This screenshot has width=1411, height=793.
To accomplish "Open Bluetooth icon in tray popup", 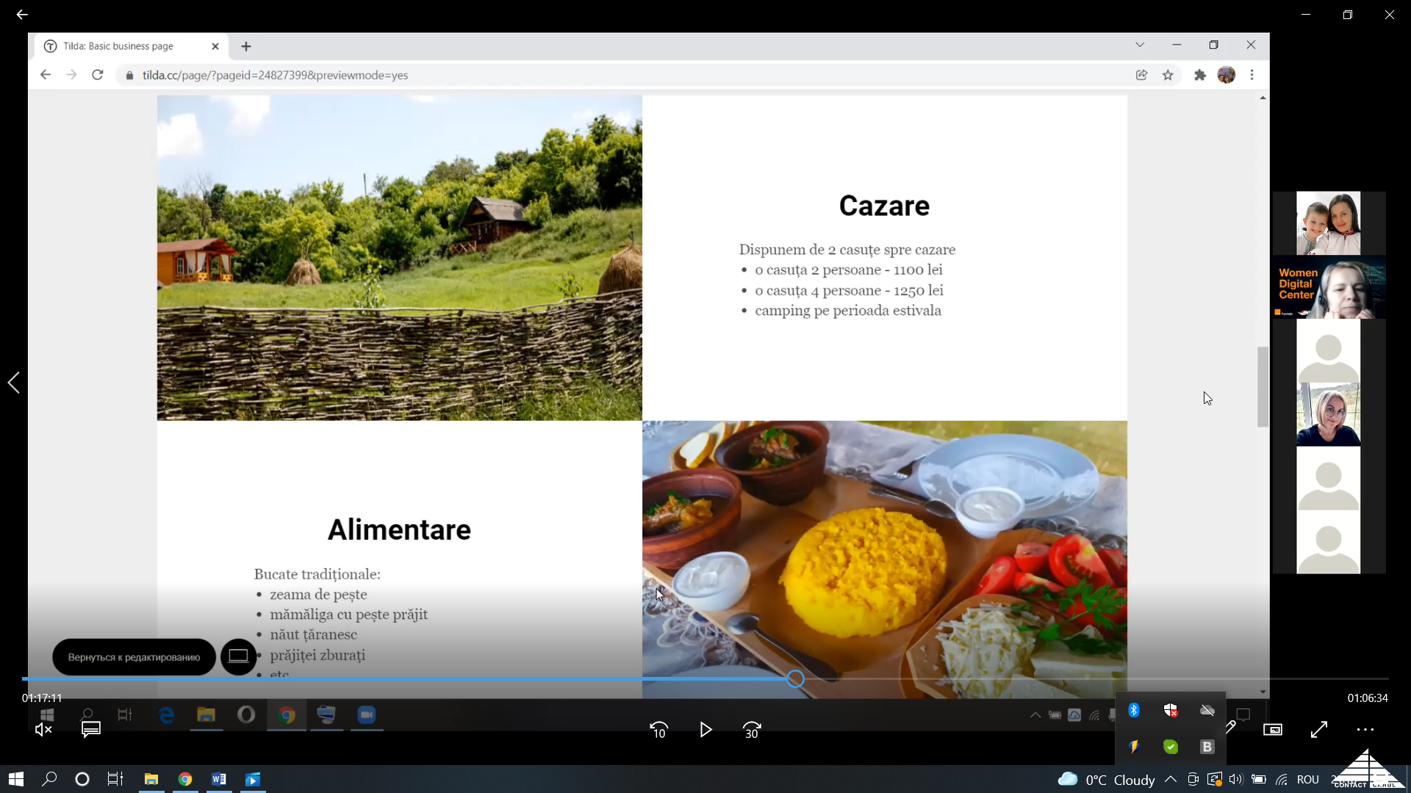I will point(1134,710).
